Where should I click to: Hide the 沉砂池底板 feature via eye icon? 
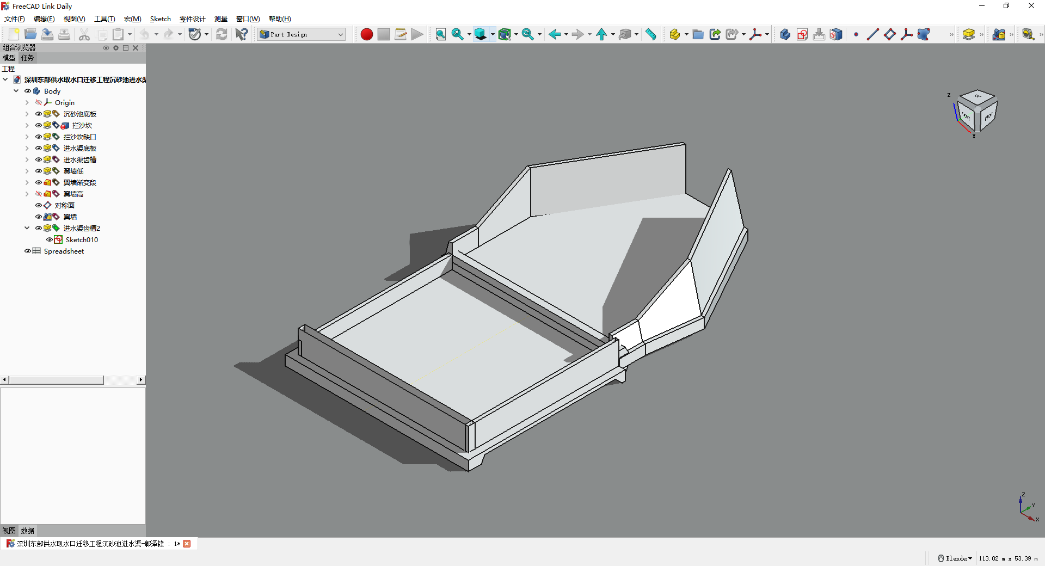coord(39,114)
